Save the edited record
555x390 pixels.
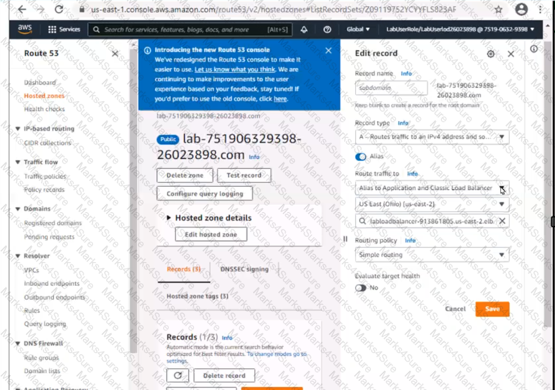click(492, 309)
